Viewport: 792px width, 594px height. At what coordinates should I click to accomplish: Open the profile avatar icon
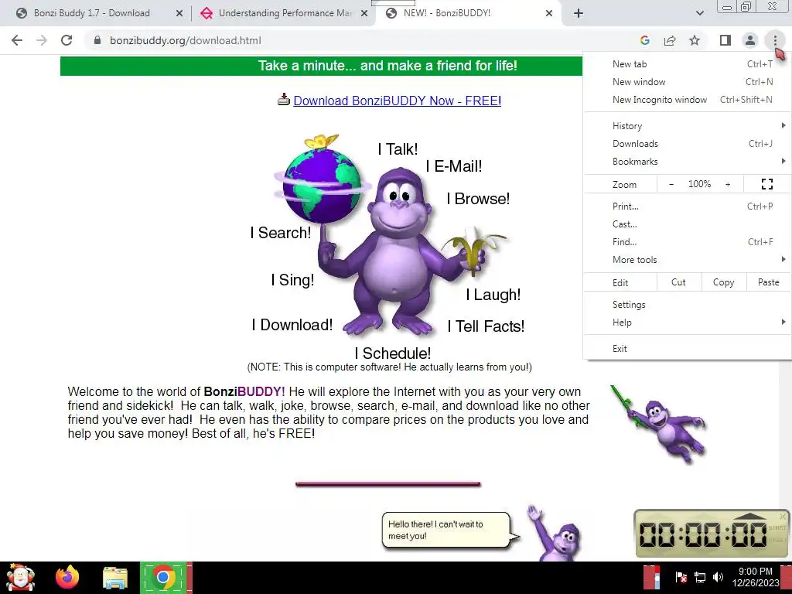750,40
